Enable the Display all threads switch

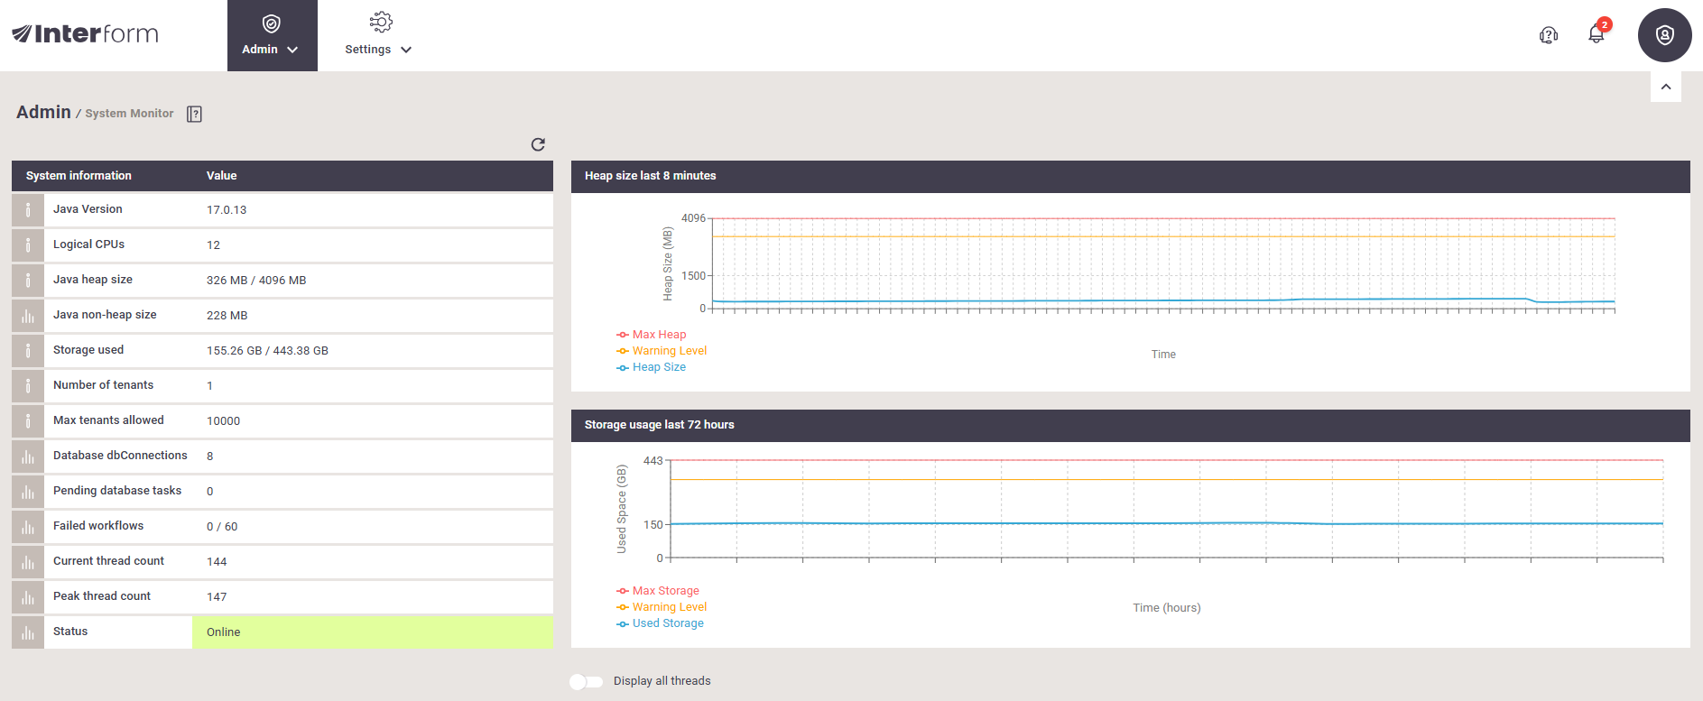pyautogui.click(x=586, y=681)
